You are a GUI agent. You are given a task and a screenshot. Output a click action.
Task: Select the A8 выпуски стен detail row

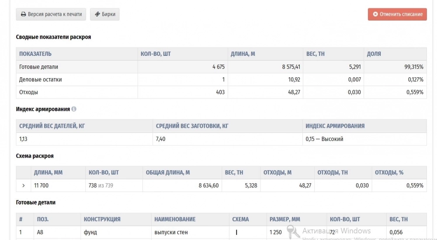221,232
